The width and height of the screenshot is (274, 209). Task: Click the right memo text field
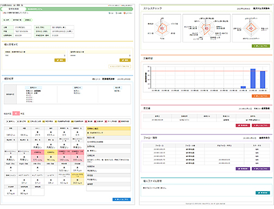tap(100, 56)
